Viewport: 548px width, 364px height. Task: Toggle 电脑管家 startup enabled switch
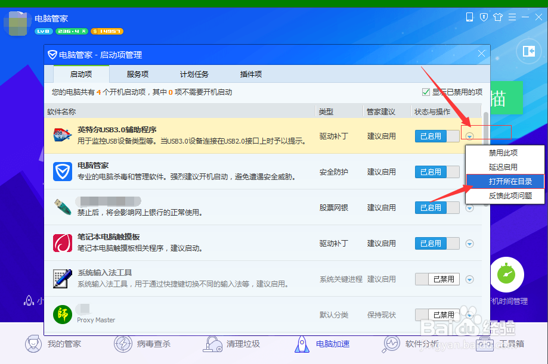tap(437, 172)
